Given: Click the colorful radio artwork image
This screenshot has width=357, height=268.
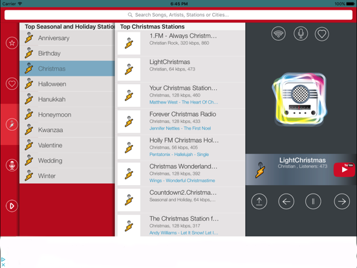Looking at the screenshot, I should [299, 99].
